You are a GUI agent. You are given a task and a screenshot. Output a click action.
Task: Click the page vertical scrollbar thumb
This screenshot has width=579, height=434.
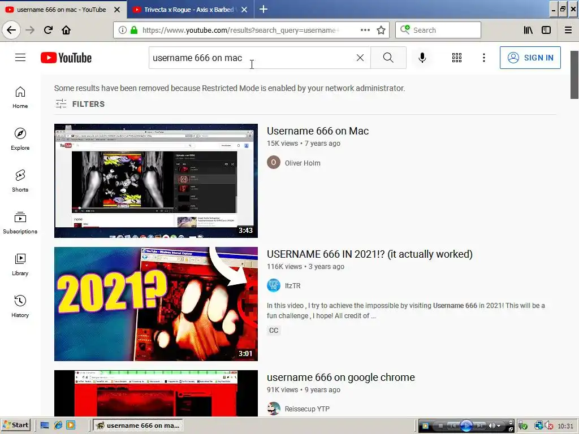(x=574, y=75)
